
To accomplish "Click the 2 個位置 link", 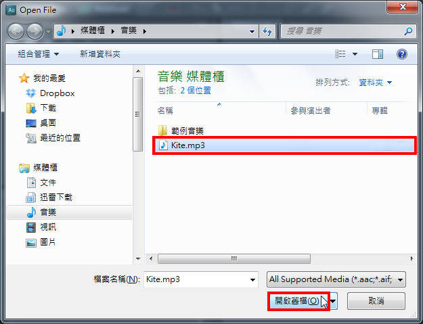I will [x=196, y=91].
